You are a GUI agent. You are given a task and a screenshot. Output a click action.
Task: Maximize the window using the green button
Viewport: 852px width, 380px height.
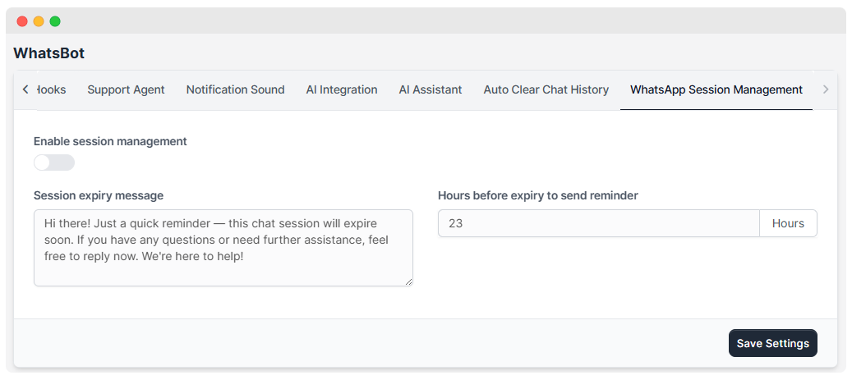tap(55, 21)
